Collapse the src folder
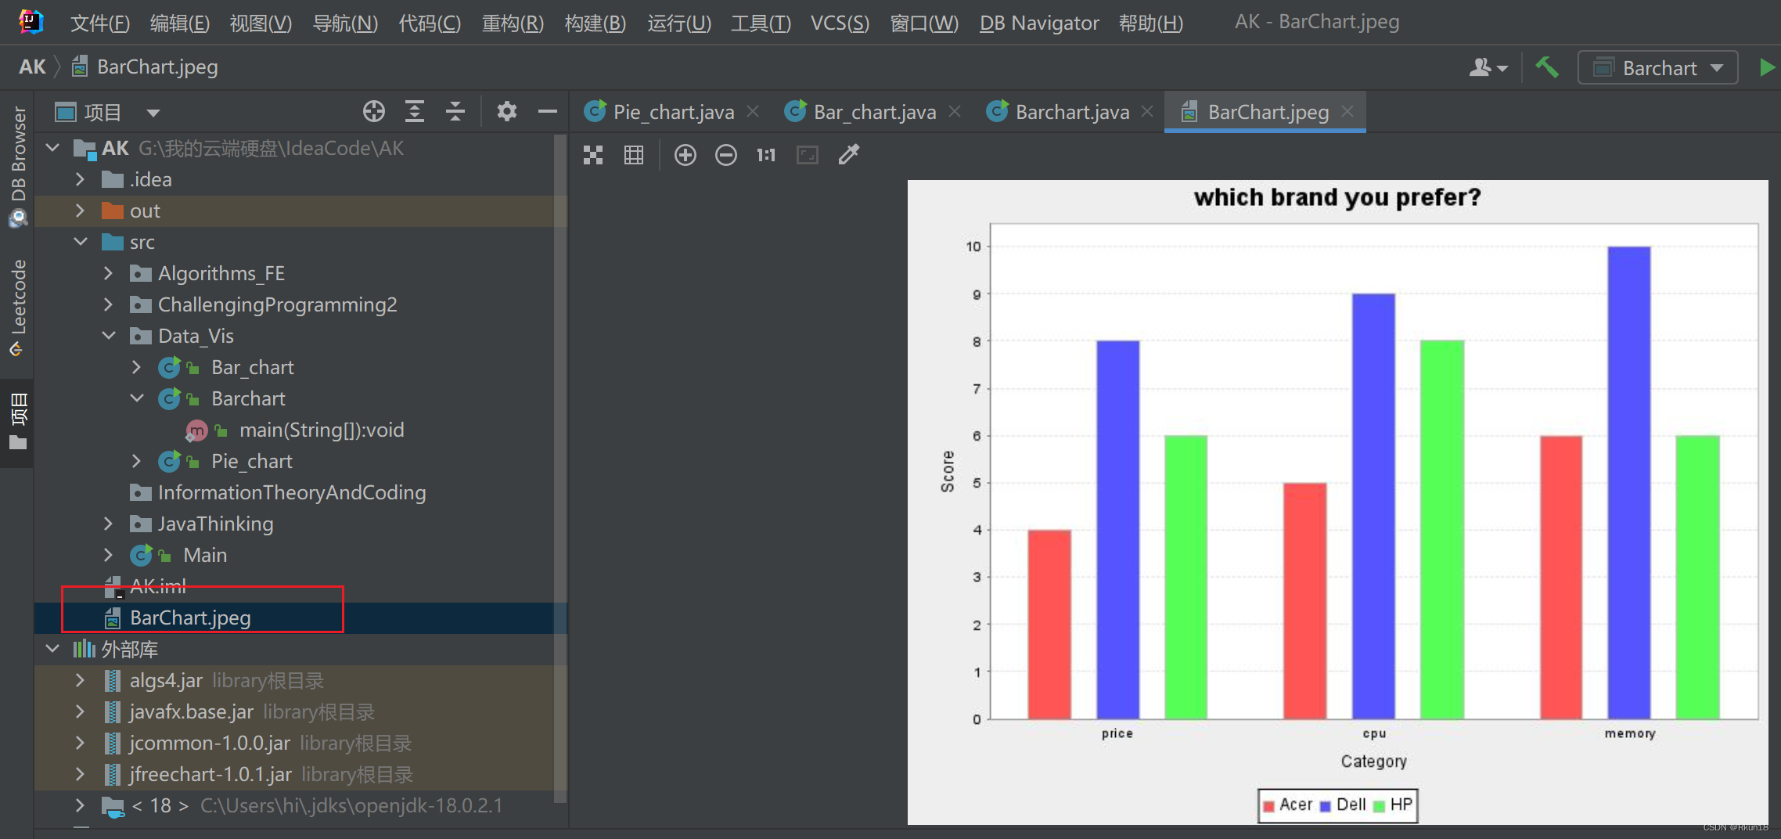This screenshot has height=839, width=1781. 81,242
